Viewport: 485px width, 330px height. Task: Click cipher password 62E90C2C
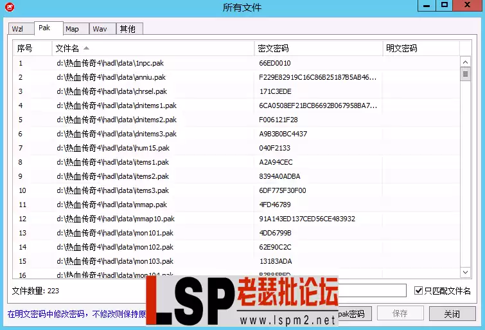(276, 247)
